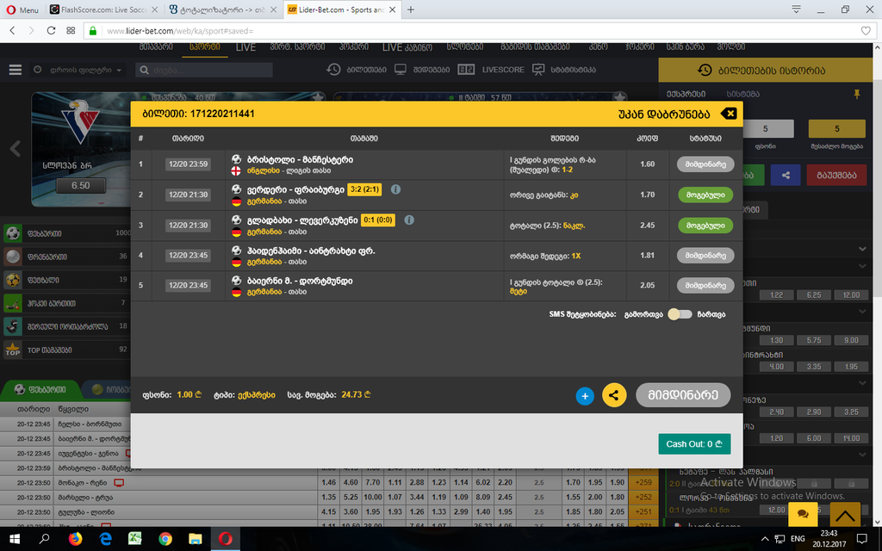Click the +259 more-markets cell
This screenshot has width=882, height=551.
(x=643, y=482)
